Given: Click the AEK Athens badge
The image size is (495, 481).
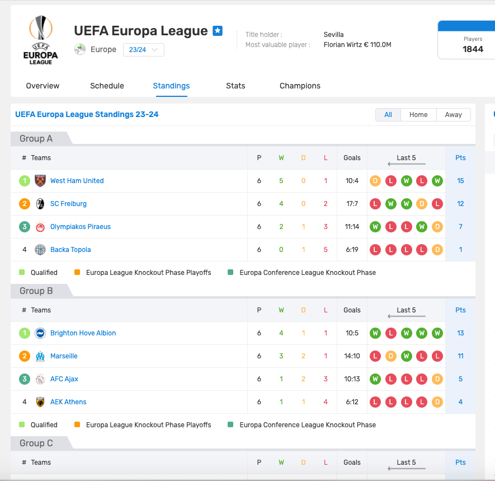Looking at the screenshot, I should coord(40,402).
